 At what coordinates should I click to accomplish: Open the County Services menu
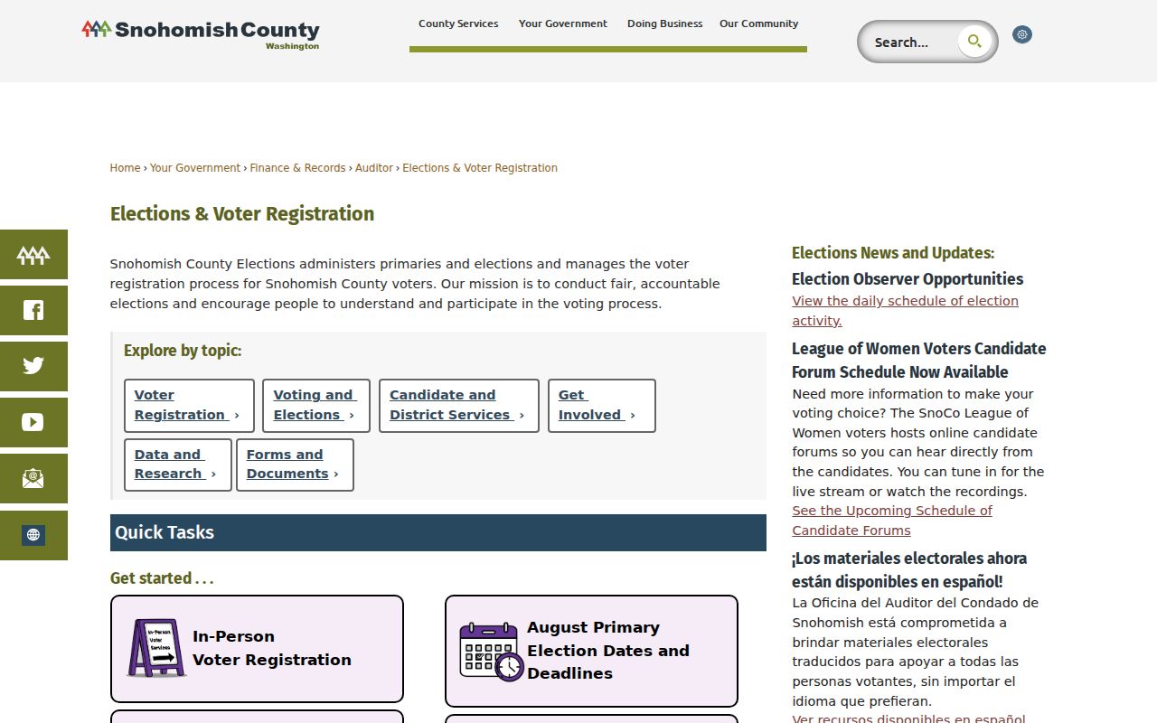pos(458,23)
